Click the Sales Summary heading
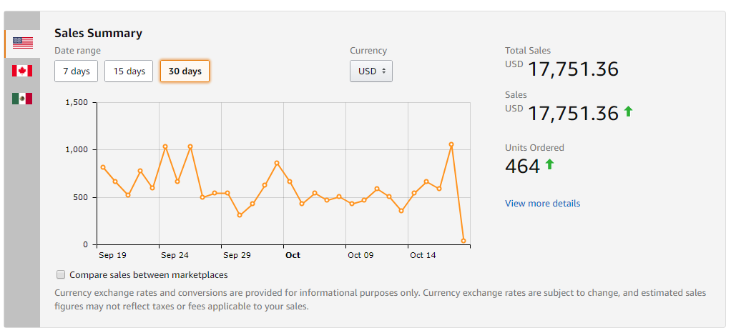This screenshot has height=333, width=731. (99, 33)
